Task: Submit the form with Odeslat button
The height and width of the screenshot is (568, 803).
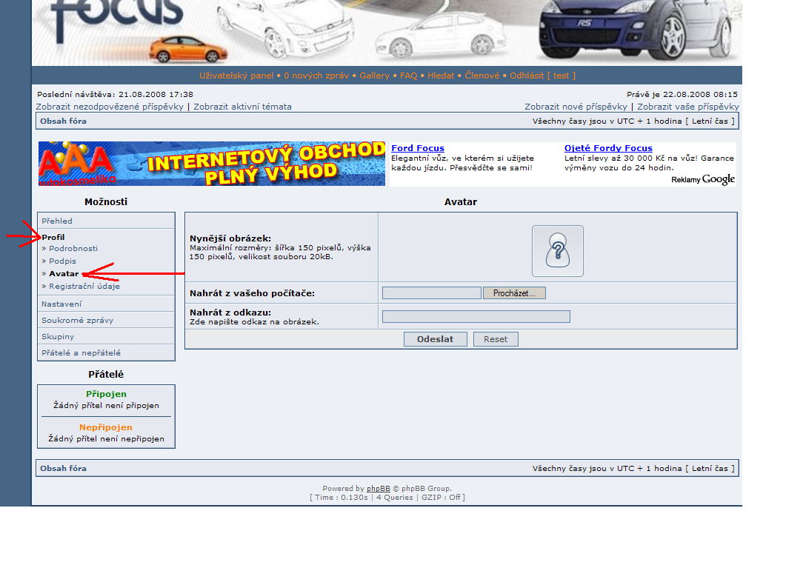Action: pos(435,339)
